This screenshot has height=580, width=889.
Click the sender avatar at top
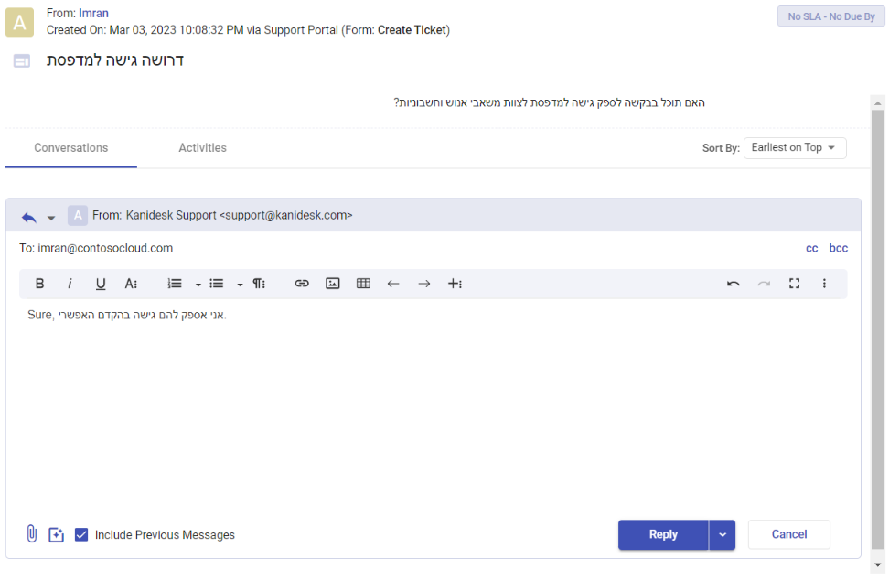[x=20, y=23]
